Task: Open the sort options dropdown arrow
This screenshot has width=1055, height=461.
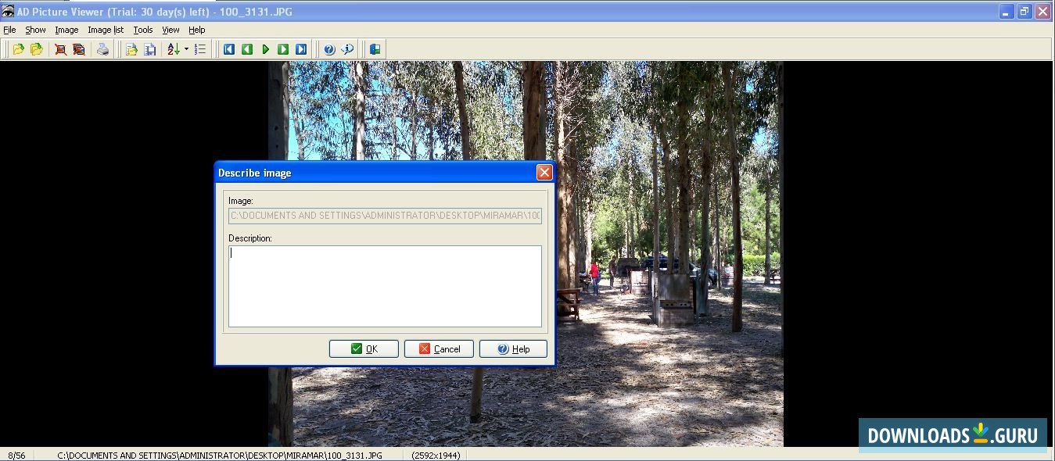Action: pyautogui.click(x=186, y=49)
